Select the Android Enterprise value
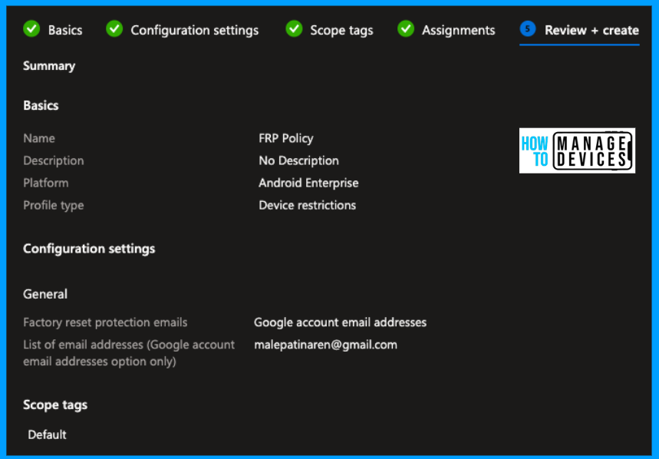Image resolution: width=659 pixels, height=459 pixels. (309, 183)
